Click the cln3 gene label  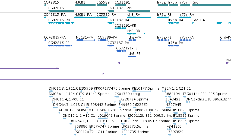[x=130, y=8]
